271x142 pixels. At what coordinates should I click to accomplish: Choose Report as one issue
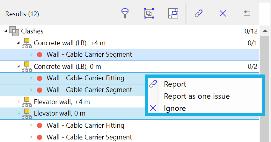(196, 96)
